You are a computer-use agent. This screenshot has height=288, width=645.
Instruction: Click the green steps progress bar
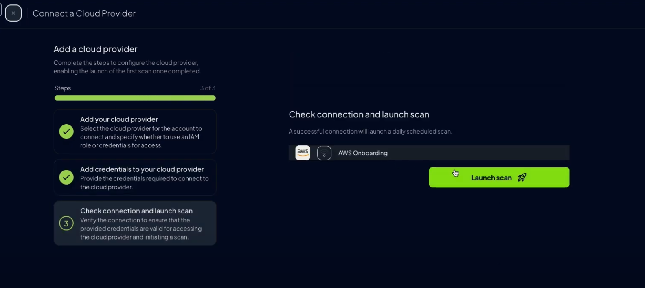pyautogui.click(x=135, y=98)
